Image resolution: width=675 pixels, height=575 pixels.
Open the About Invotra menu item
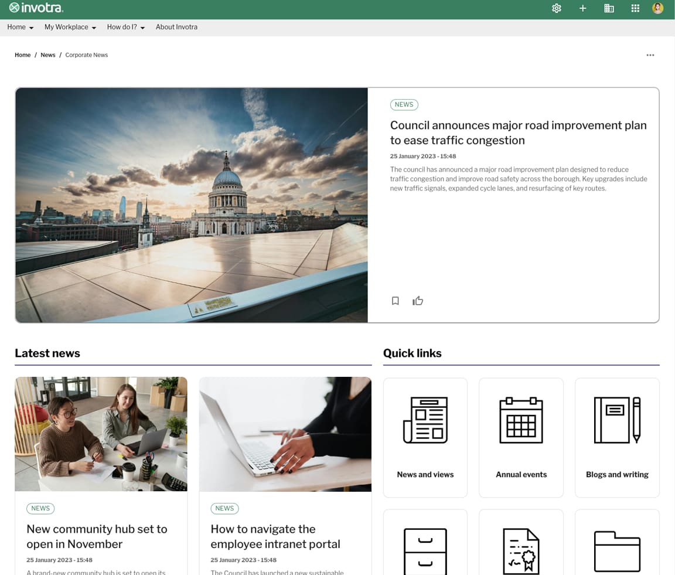[x=176, y=27]
